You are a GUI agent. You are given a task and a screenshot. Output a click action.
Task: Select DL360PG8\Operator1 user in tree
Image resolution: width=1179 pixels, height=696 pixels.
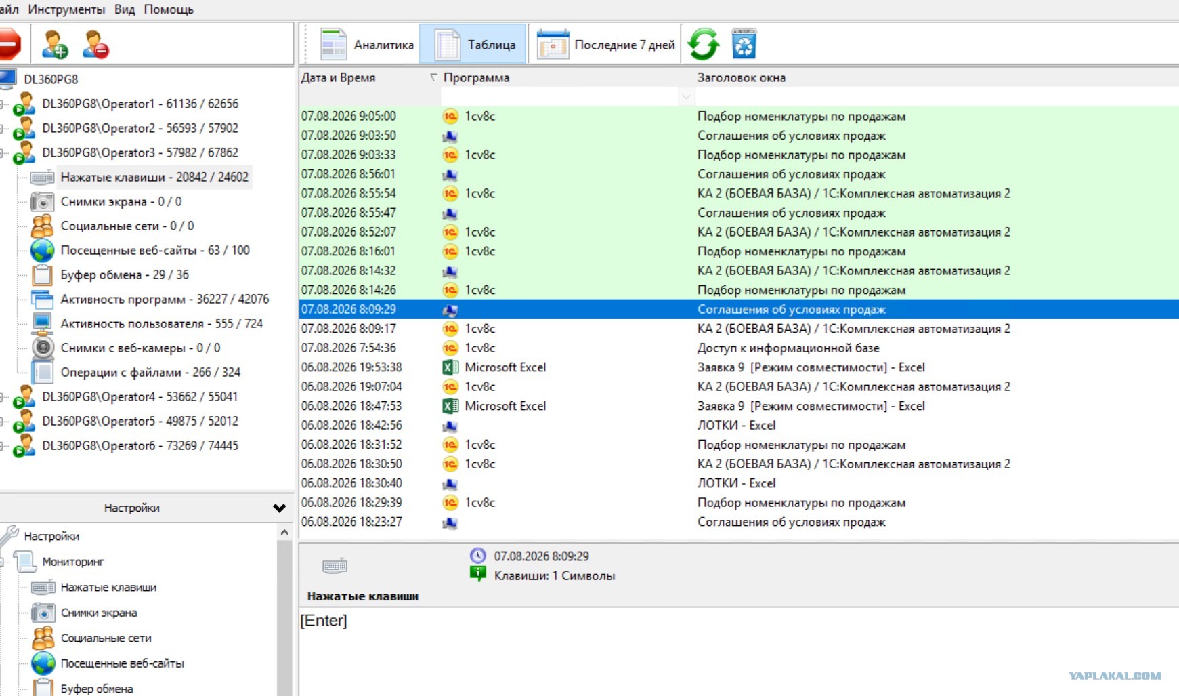140,104
